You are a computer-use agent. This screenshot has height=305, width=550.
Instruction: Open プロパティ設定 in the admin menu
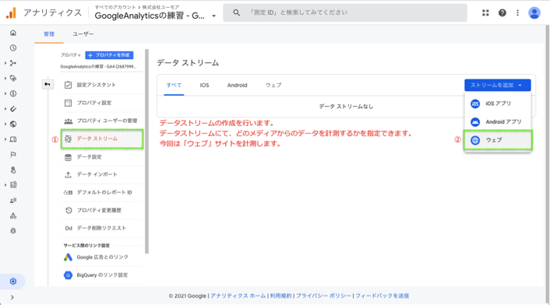click(102, 103)
